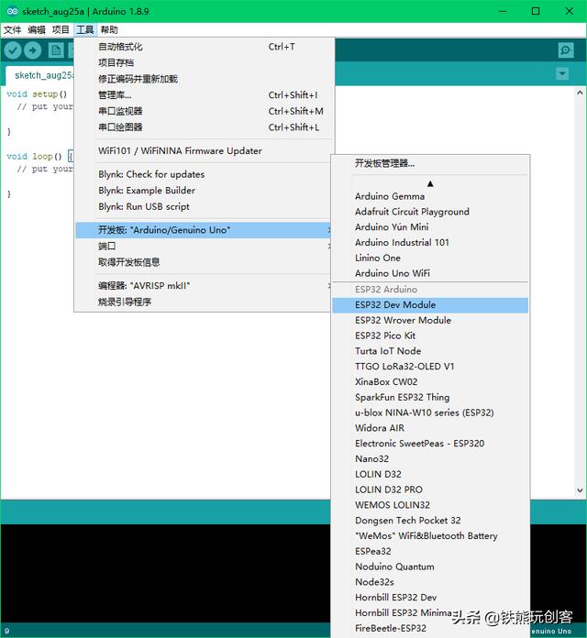Click the Verify checkmark toolbar icon
Screen dimensions: 587x638
[13, 50]
